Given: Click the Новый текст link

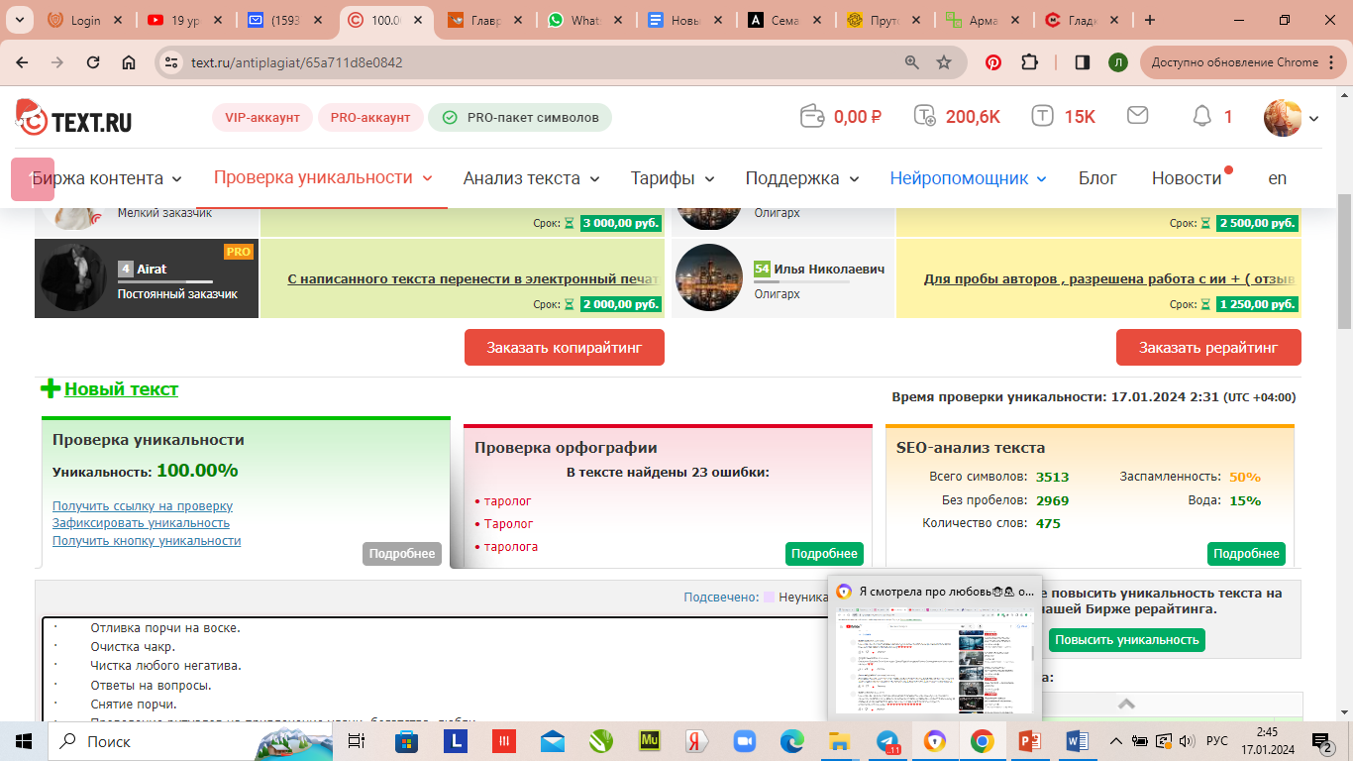Looking at the screenshot, I should tap(121, 389).
